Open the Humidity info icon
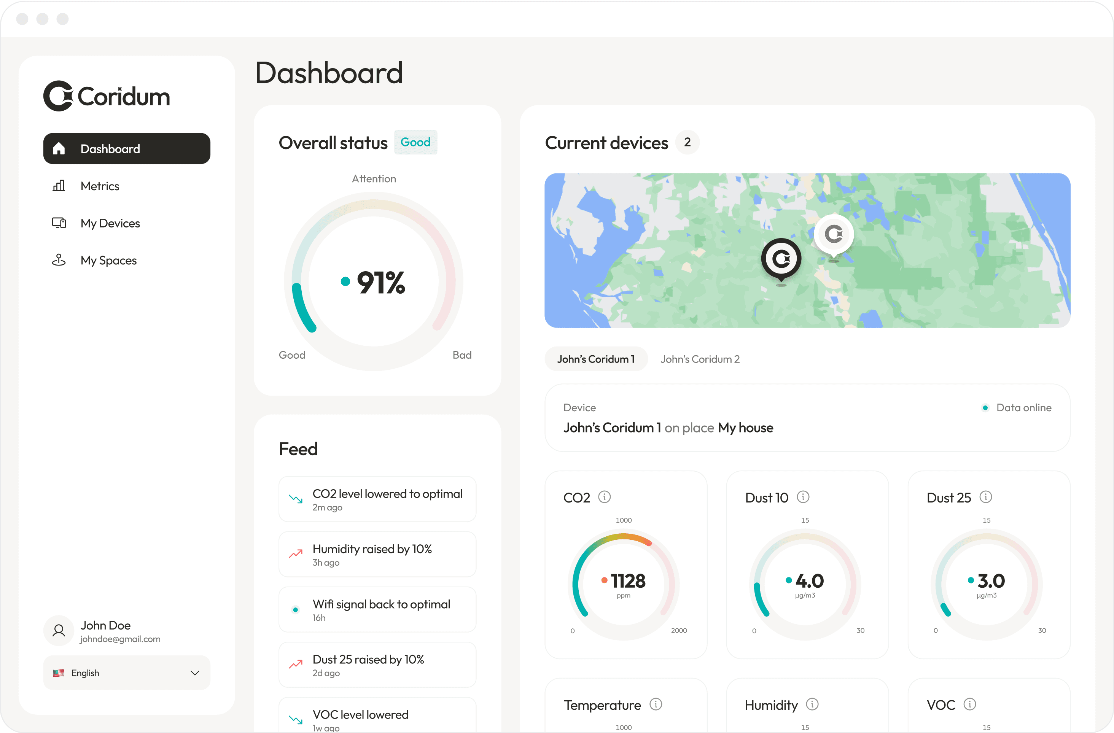 (812, 704)
